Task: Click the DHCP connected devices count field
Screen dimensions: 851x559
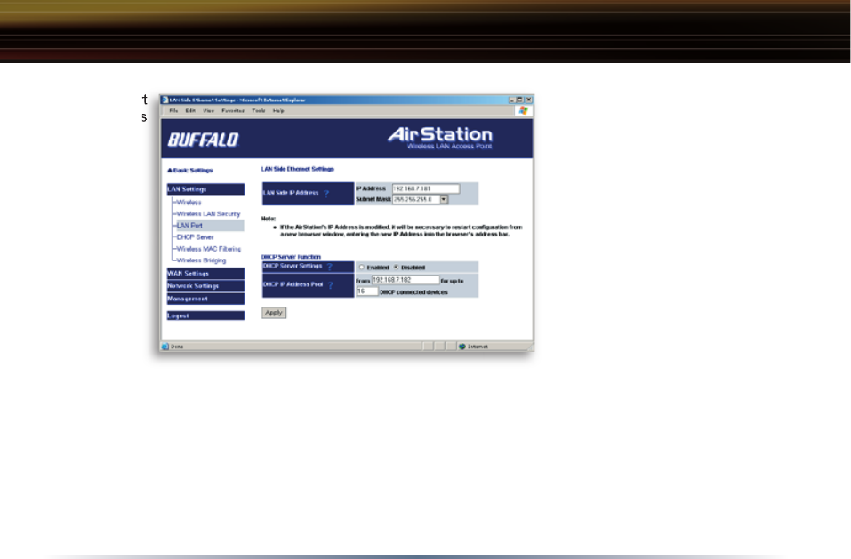Action: [367, 291]
